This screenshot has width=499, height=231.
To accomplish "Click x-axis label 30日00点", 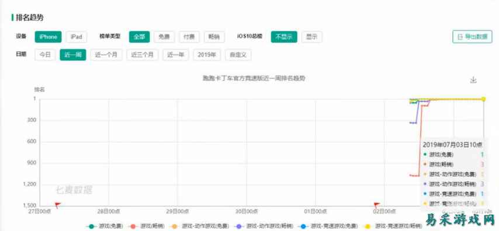I will pos(246,211).
